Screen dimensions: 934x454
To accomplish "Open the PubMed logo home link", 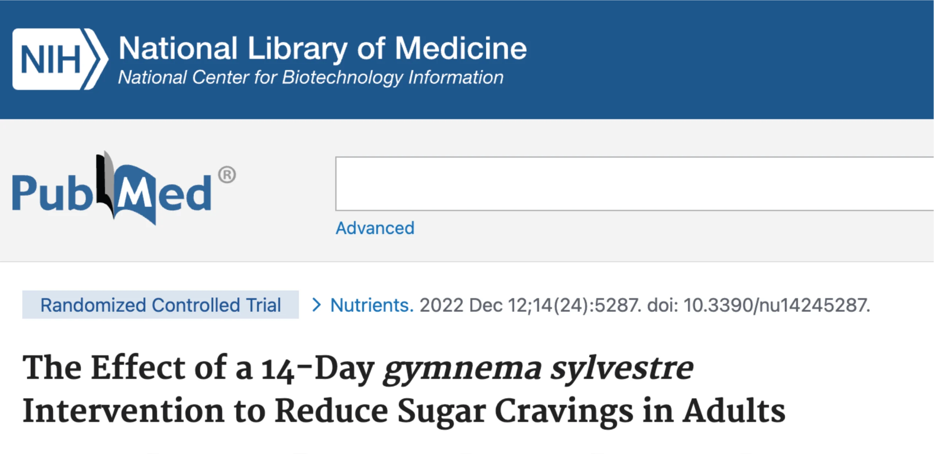I will click(x=124, y=188).
